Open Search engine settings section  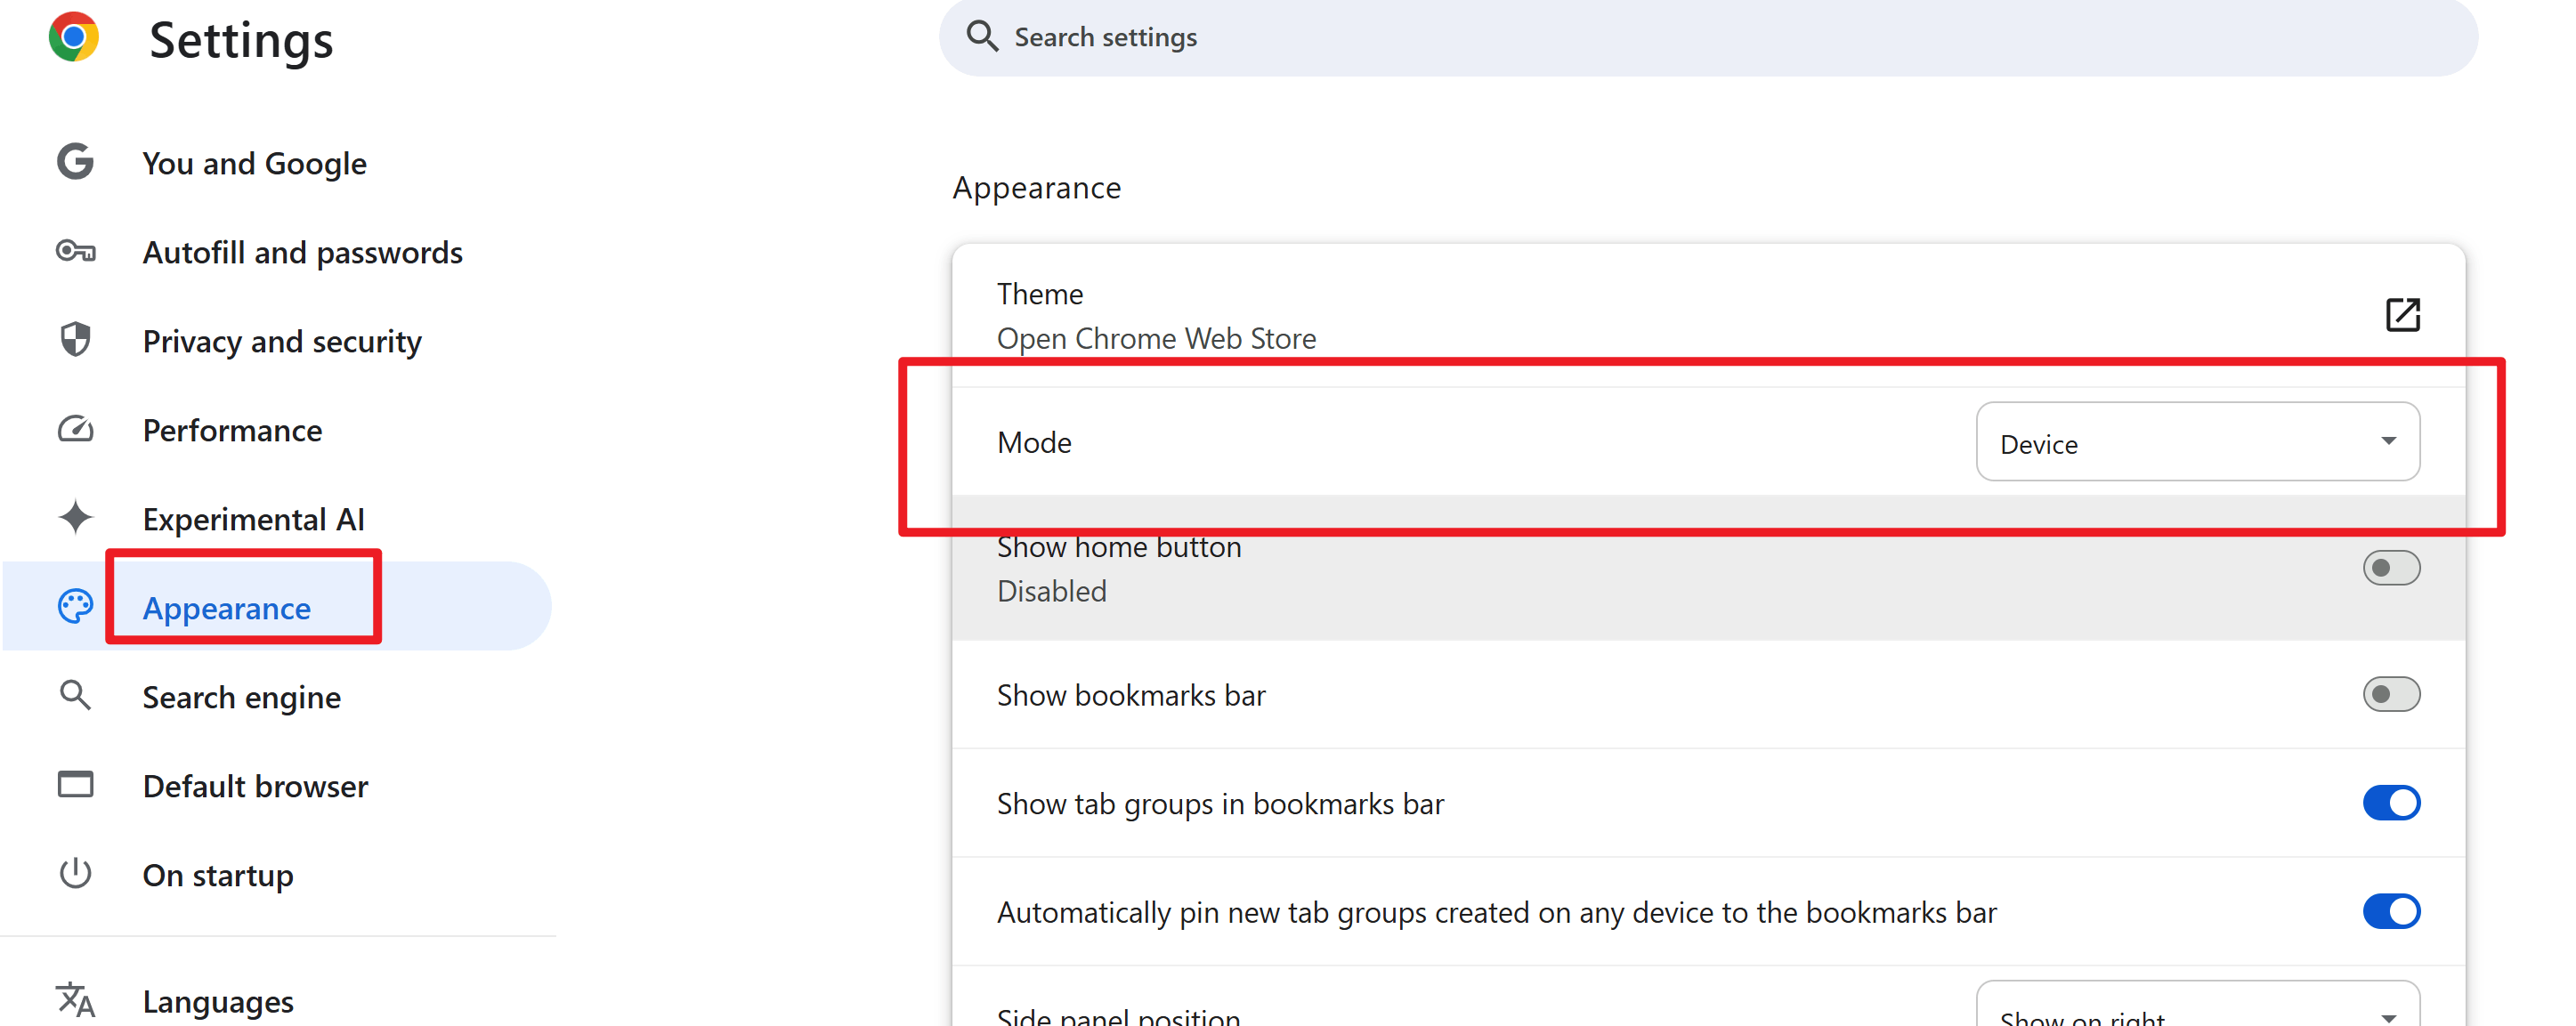tap(241, 697)
